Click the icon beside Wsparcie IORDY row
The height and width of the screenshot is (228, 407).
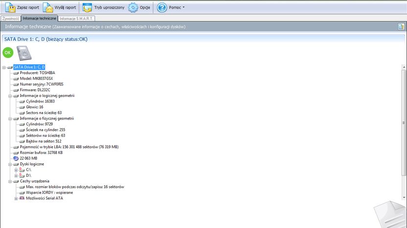pos(22,192)
